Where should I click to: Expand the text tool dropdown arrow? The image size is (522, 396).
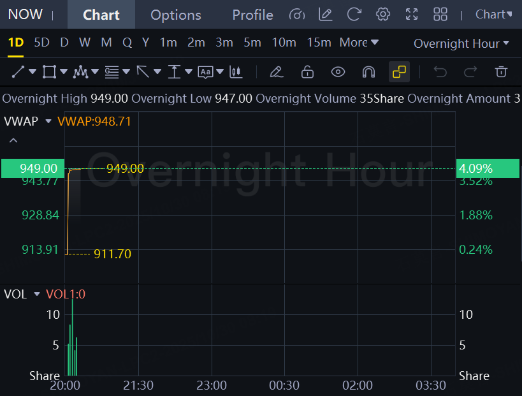tap(220, 71)
